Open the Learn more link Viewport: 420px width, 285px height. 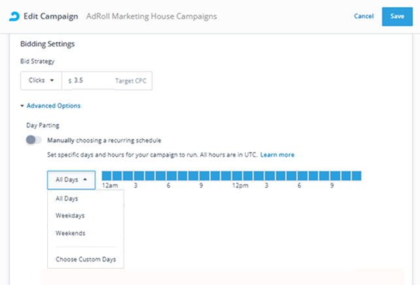[277, 155]
